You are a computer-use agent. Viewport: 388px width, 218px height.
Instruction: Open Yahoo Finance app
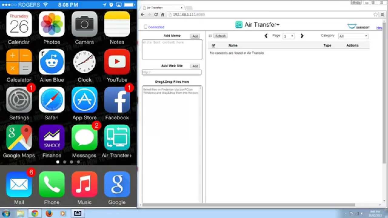[x=52, y=137]
